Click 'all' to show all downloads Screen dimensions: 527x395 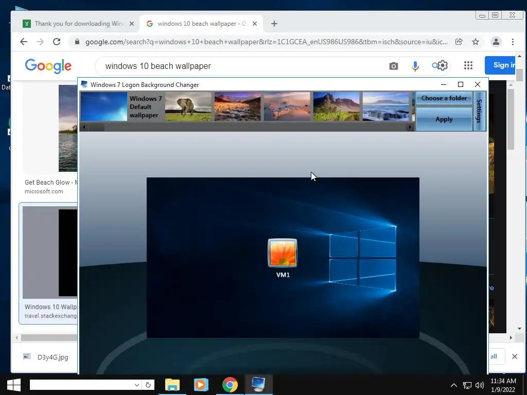click(x=494, y=356)
